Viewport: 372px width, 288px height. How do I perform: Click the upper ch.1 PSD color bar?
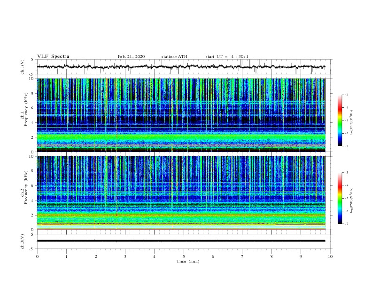(340, 120)
